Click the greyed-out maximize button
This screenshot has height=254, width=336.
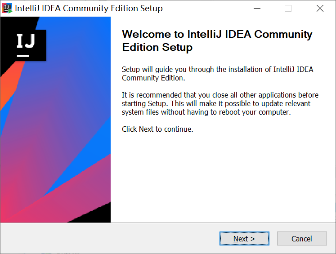tap(288, 9)
